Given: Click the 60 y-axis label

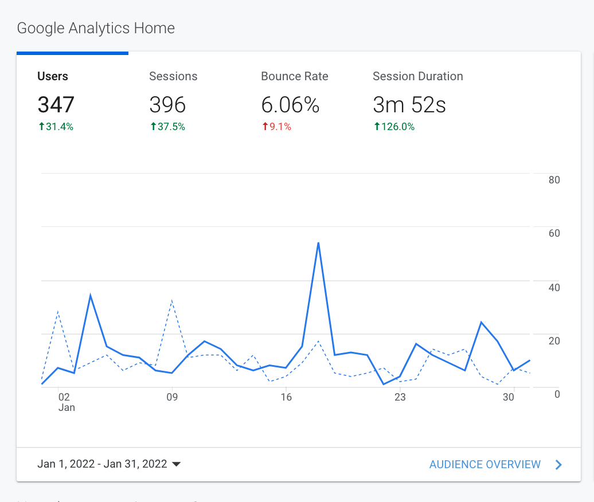Looking at the screenshot, I should (x=554, y=233).
